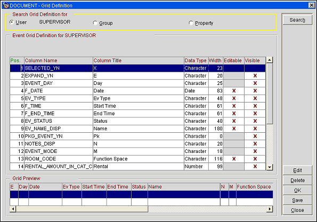Toggle Visible X for EXPAND_YN row
This screenshot has width=317, height=222.
(x=255, y=76)
